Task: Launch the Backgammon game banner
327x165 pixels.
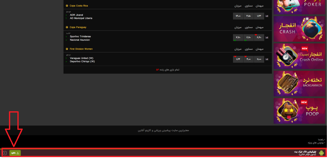Action: tap(300, 84)
